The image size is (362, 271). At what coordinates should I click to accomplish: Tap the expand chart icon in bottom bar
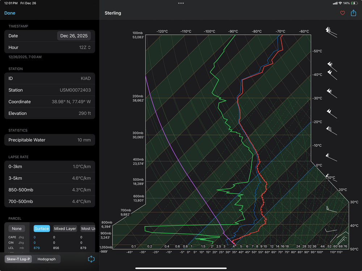(91, 259)
